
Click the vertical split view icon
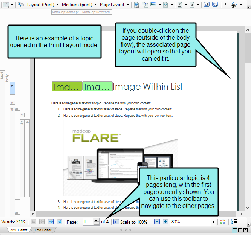pos(240,230)
